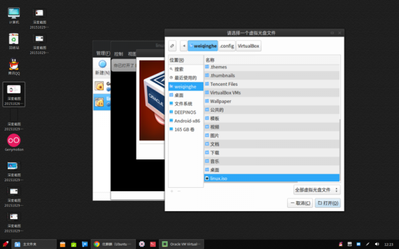399x249 pixels.
Task: Click the pencil edit-path icon in file dialog
Action: coord(172,46)
